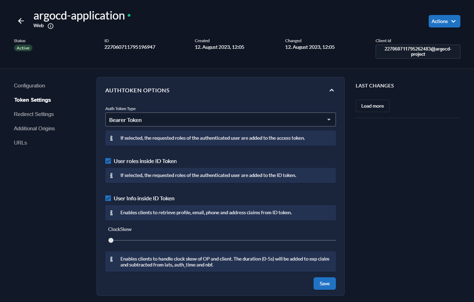Click the ClockSkew slider handle

[x=111, y=240]
